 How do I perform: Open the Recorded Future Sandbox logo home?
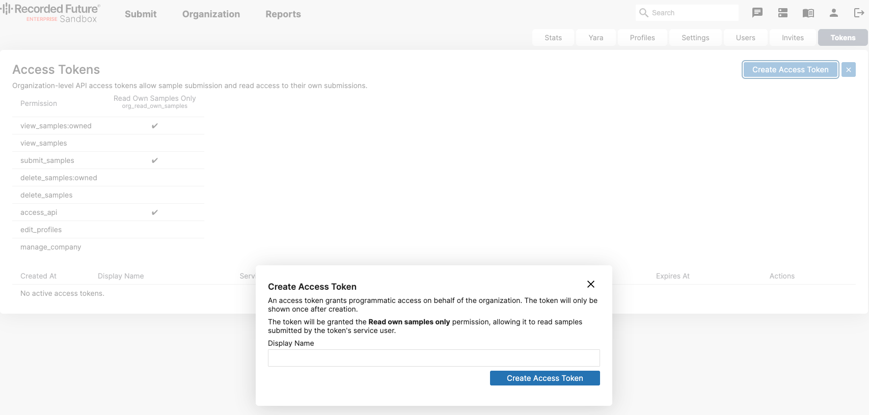click(51, 13)
